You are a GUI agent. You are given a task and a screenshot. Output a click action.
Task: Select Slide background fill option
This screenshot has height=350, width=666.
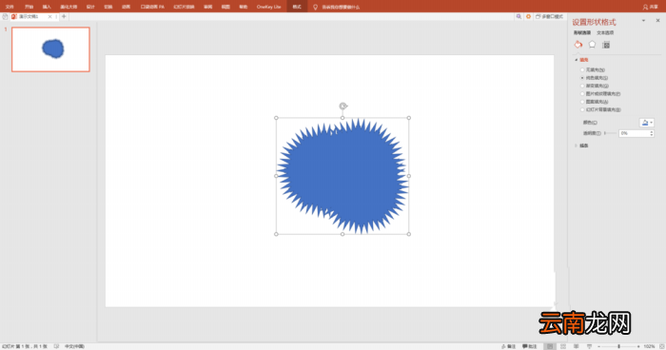click(x=582, y=109)
